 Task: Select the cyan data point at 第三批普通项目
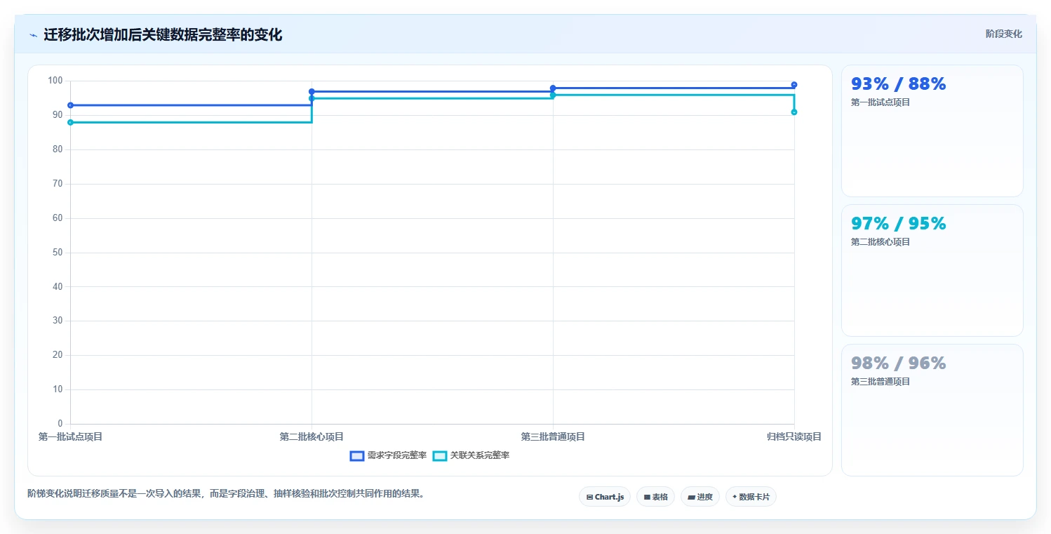tap(553, 95)
